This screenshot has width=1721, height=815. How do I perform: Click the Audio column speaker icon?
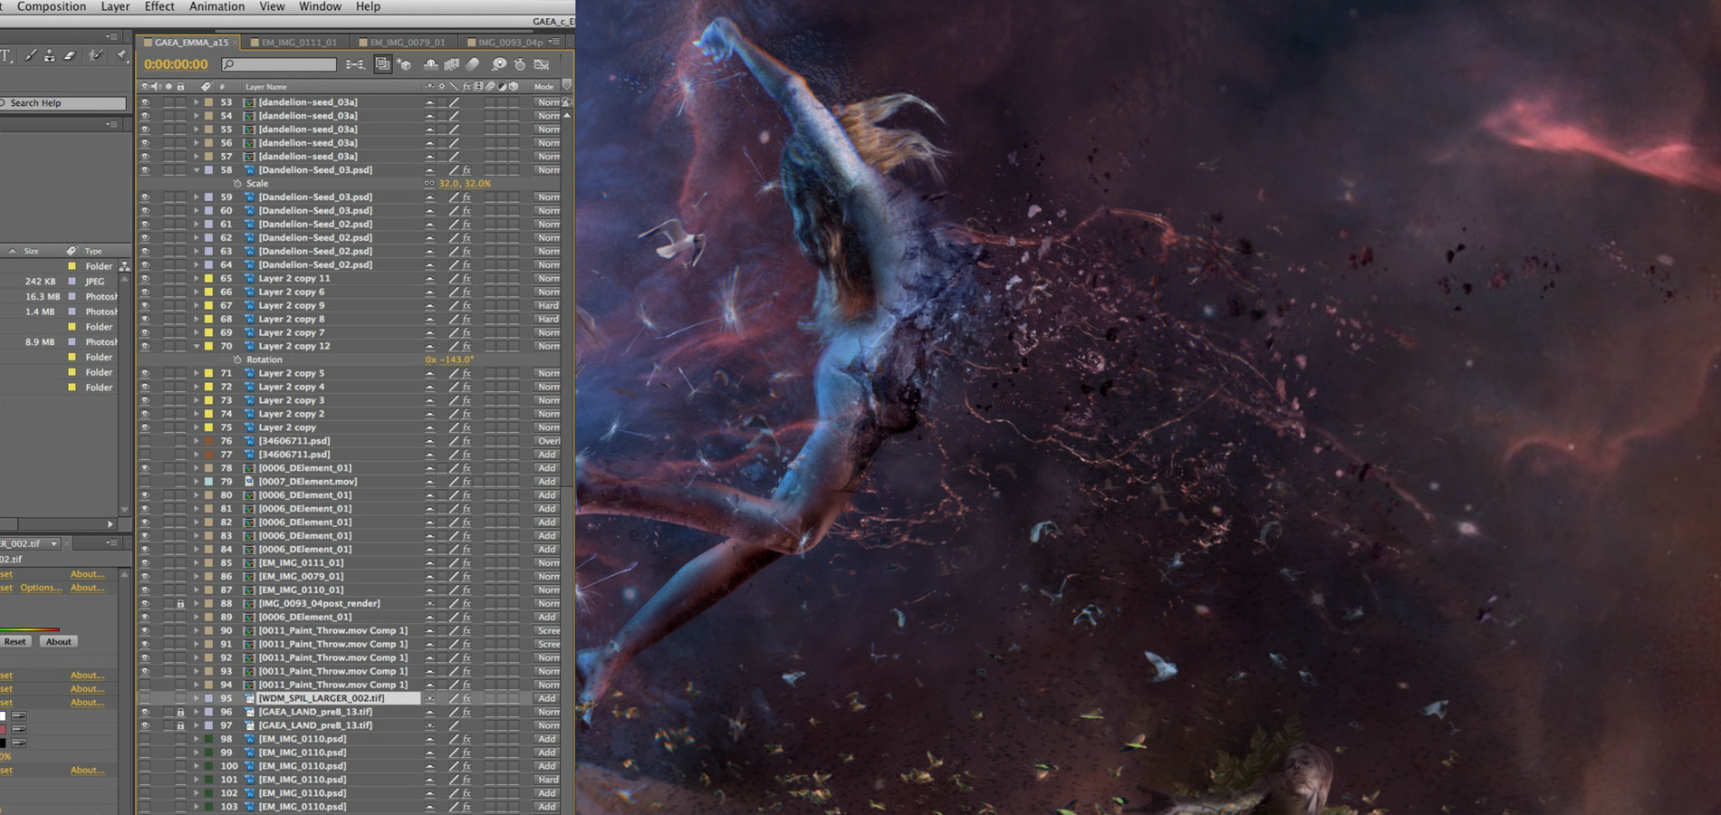pyautogui.click(x=156, y=87)
